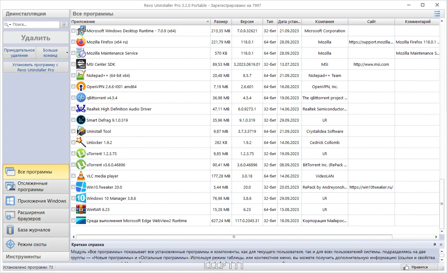
Task: Sort by the Дата установки column header
Action: [289, 22]
